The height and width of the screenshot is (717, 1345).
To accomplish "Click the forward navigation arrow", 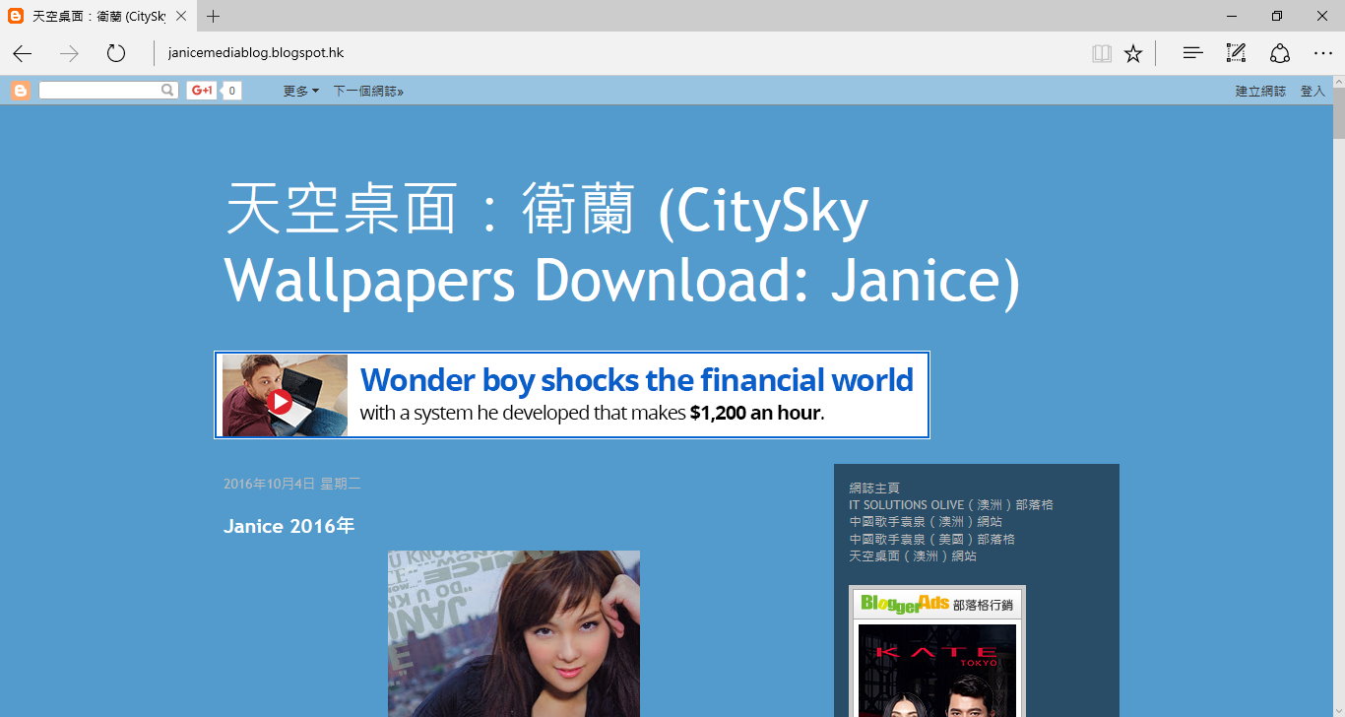I will tap(67, 53).
